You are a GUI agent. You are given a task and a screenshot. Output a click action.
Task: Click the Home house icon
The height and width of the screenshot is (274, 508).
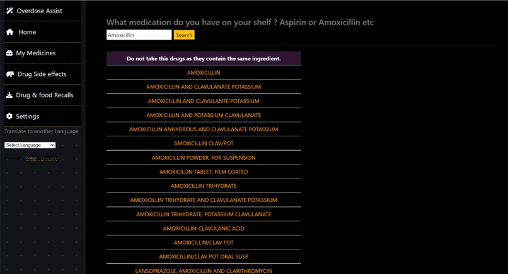tap(9, 32)
